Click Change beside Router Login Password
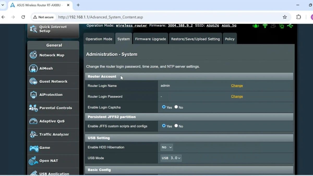This screenshot has height=176, width=313. (x=237, y=96)
